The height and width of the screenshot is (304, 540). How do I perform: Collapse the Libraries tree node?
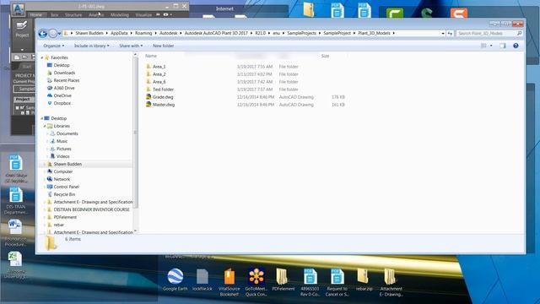[45, 126]
